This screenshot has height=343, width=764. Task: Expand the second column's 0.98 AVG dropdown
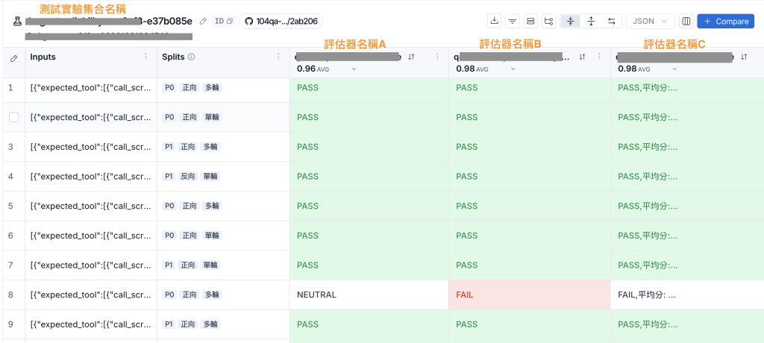tap(513, 69)
